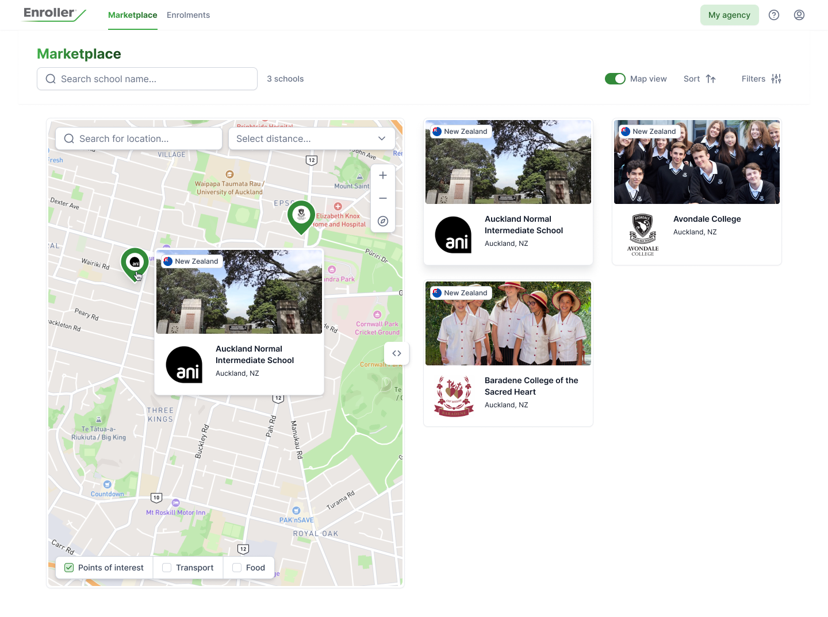The width and height of the screenshot is (828, 617).
Task: Click the Mt Roskill Motor Inn marker
Action: [176, 503]
